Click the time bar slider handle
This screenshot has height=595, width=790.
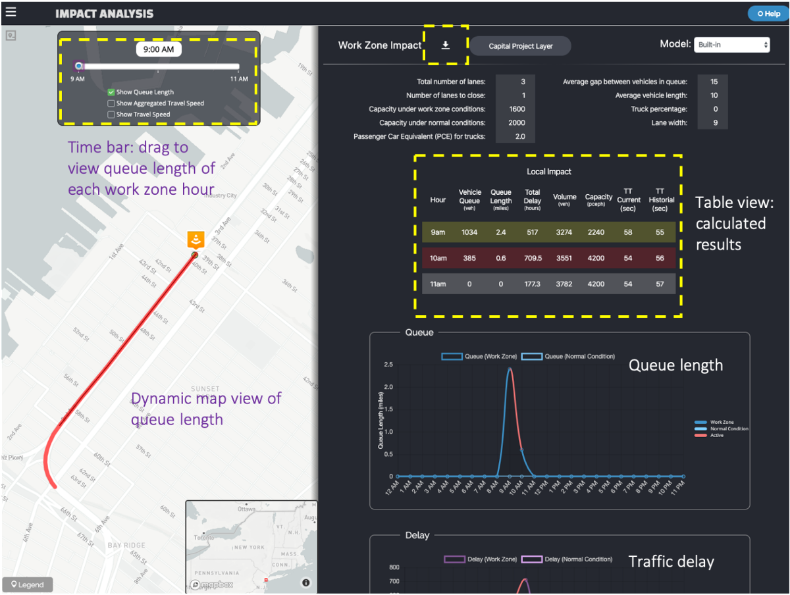(x=78, y=66)
